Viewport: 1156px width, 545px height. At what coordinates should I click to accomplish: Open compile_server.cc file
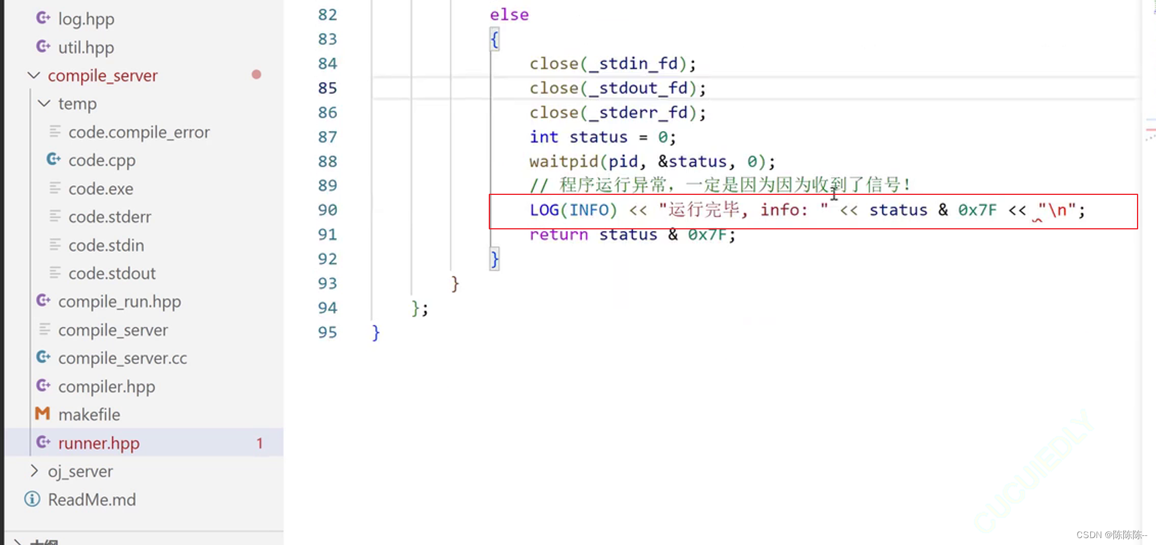pos(123,358)
